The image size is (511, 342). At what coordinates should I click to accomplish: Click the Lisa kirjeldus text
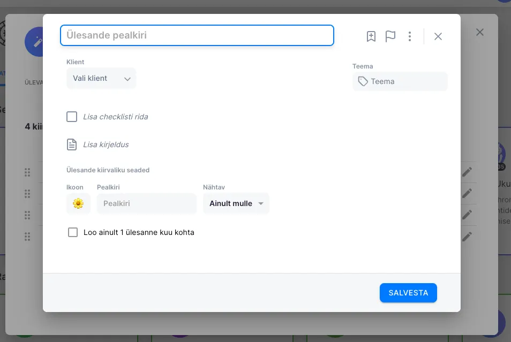click(x=106, y=145)
